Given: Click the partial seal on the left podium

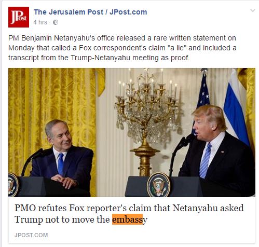Looking at the screenshot, I should click(x=13, y=185).
